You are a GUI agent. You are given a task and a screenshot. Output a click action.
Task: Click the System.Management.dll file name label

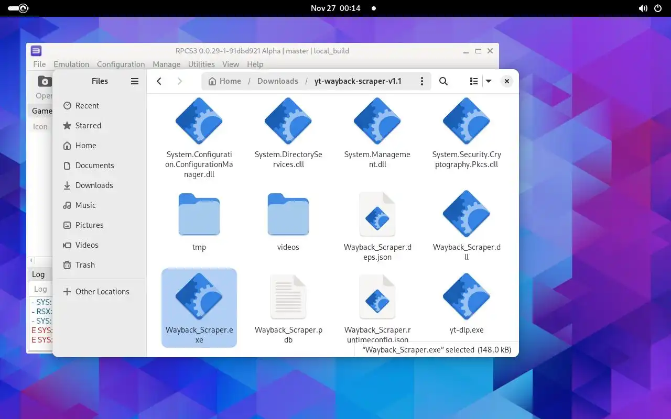tap(377, 159)
